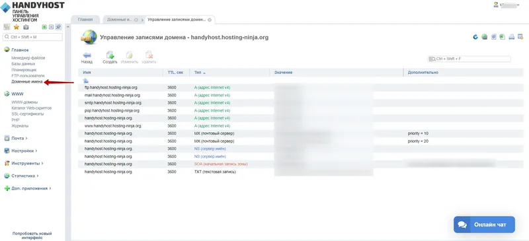Go up a level with the table's folder-up icon

86,81
